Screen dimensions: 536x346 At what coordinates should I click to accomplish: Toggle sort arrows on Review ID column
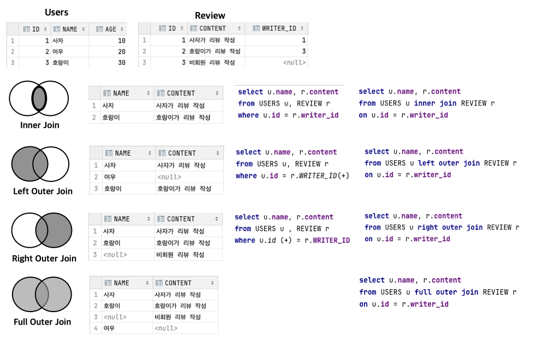pyautogui.click(x=182, y=28)
